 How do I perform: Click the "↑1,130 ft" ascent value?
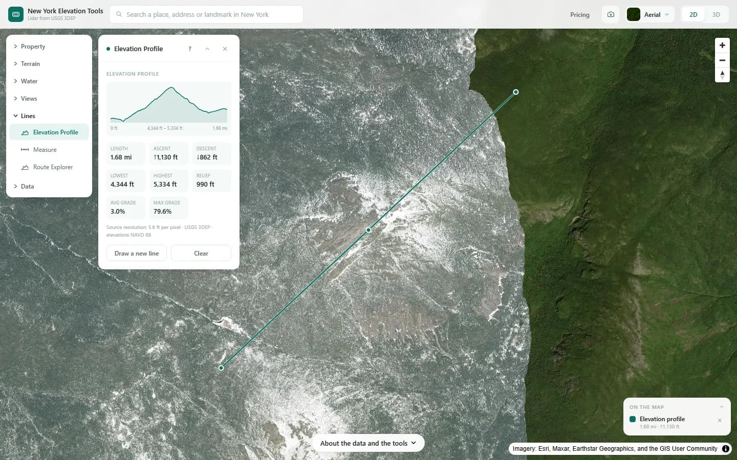(x=166, y=157)
